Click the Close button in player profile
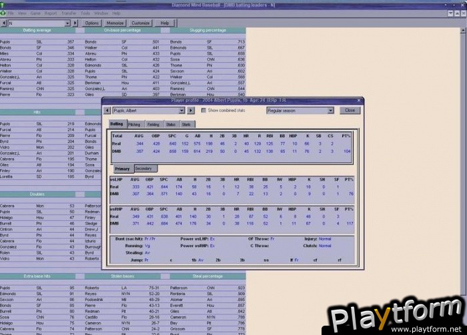This screenshot has width=467, height=335. point(350,111)
